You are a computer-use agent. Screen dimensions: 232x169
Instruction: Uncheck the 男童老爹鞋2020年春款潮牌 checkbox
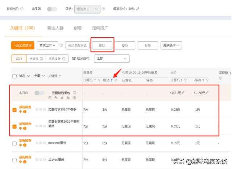(x=14, y=126)
